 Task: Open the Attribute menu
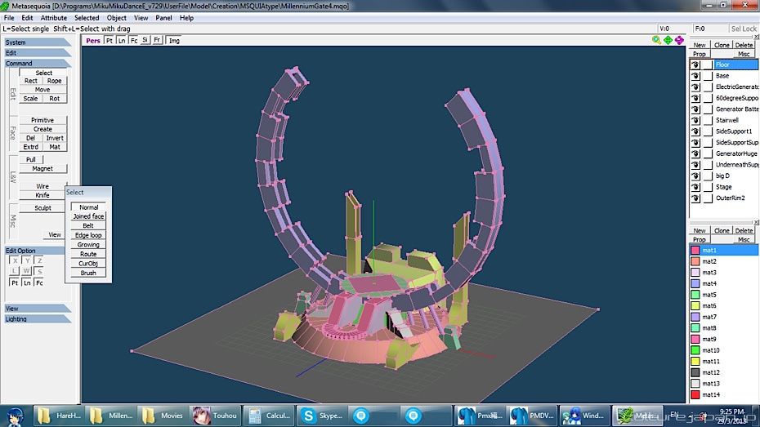pyautogui.click(x=54, y=18)
